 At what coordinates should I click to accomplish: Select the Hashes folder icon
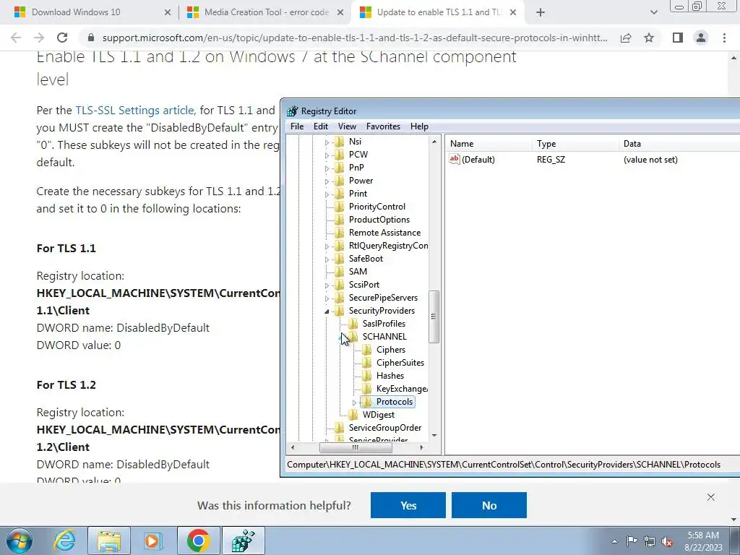coord(366,376)
